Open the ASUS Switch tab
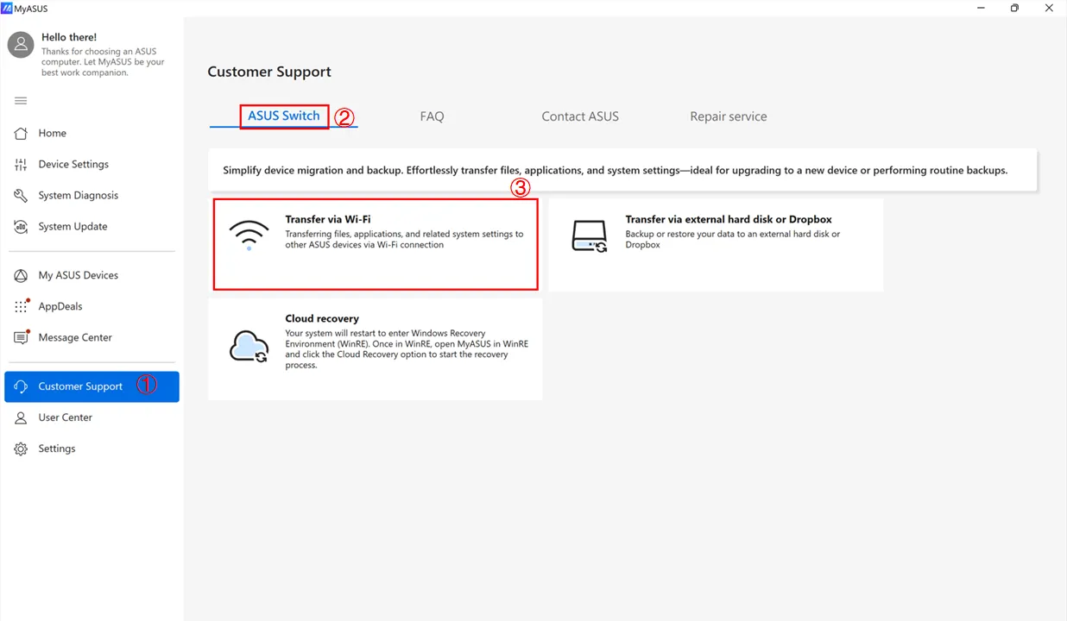1067x621 pixels. [x=283, y=116]
